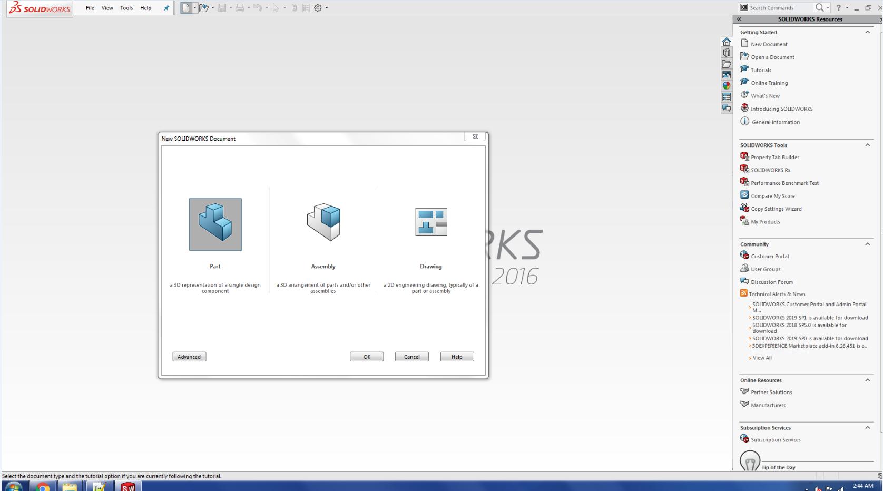Open the Options gear icon
Image resolution: width=883 pixels, height=491 pixels.
click(318, 8)
